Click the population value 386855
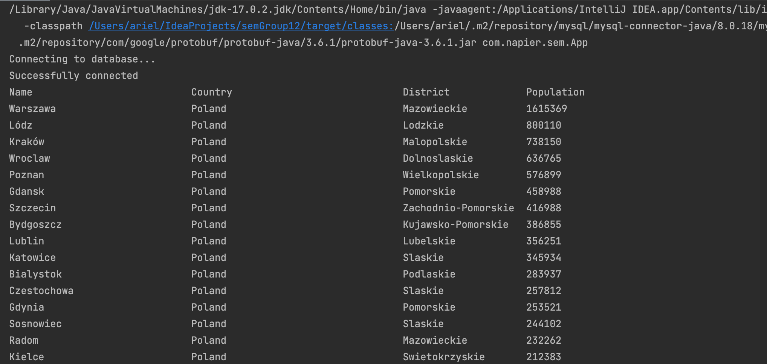Image resolution: width=767 pixels, height=364 pixels. (544, 224)
